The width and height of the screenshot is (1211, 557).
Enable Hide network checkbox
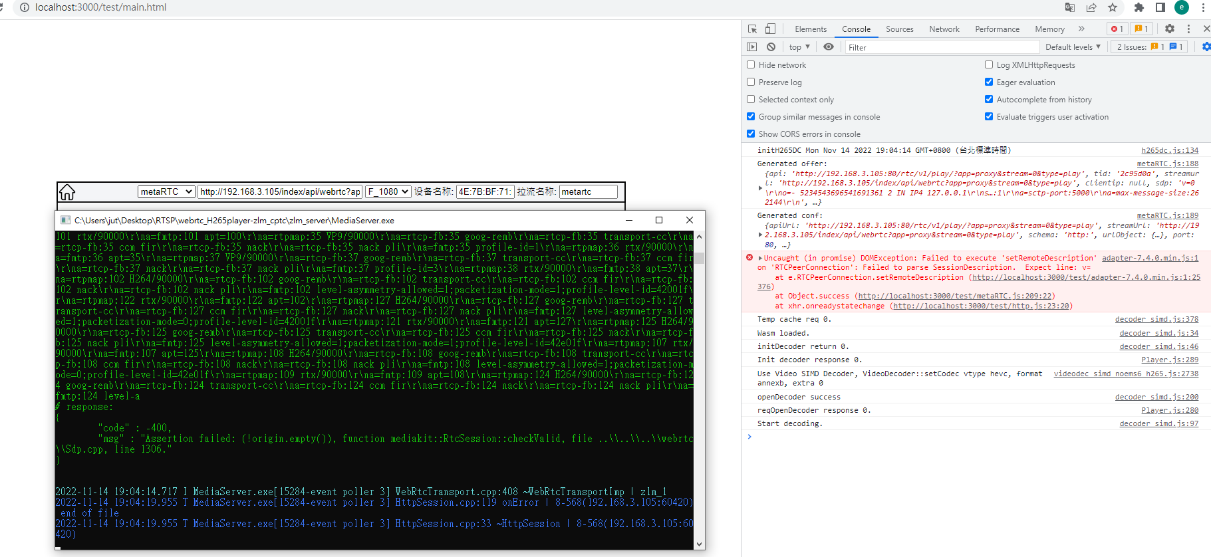pos(751,64)
